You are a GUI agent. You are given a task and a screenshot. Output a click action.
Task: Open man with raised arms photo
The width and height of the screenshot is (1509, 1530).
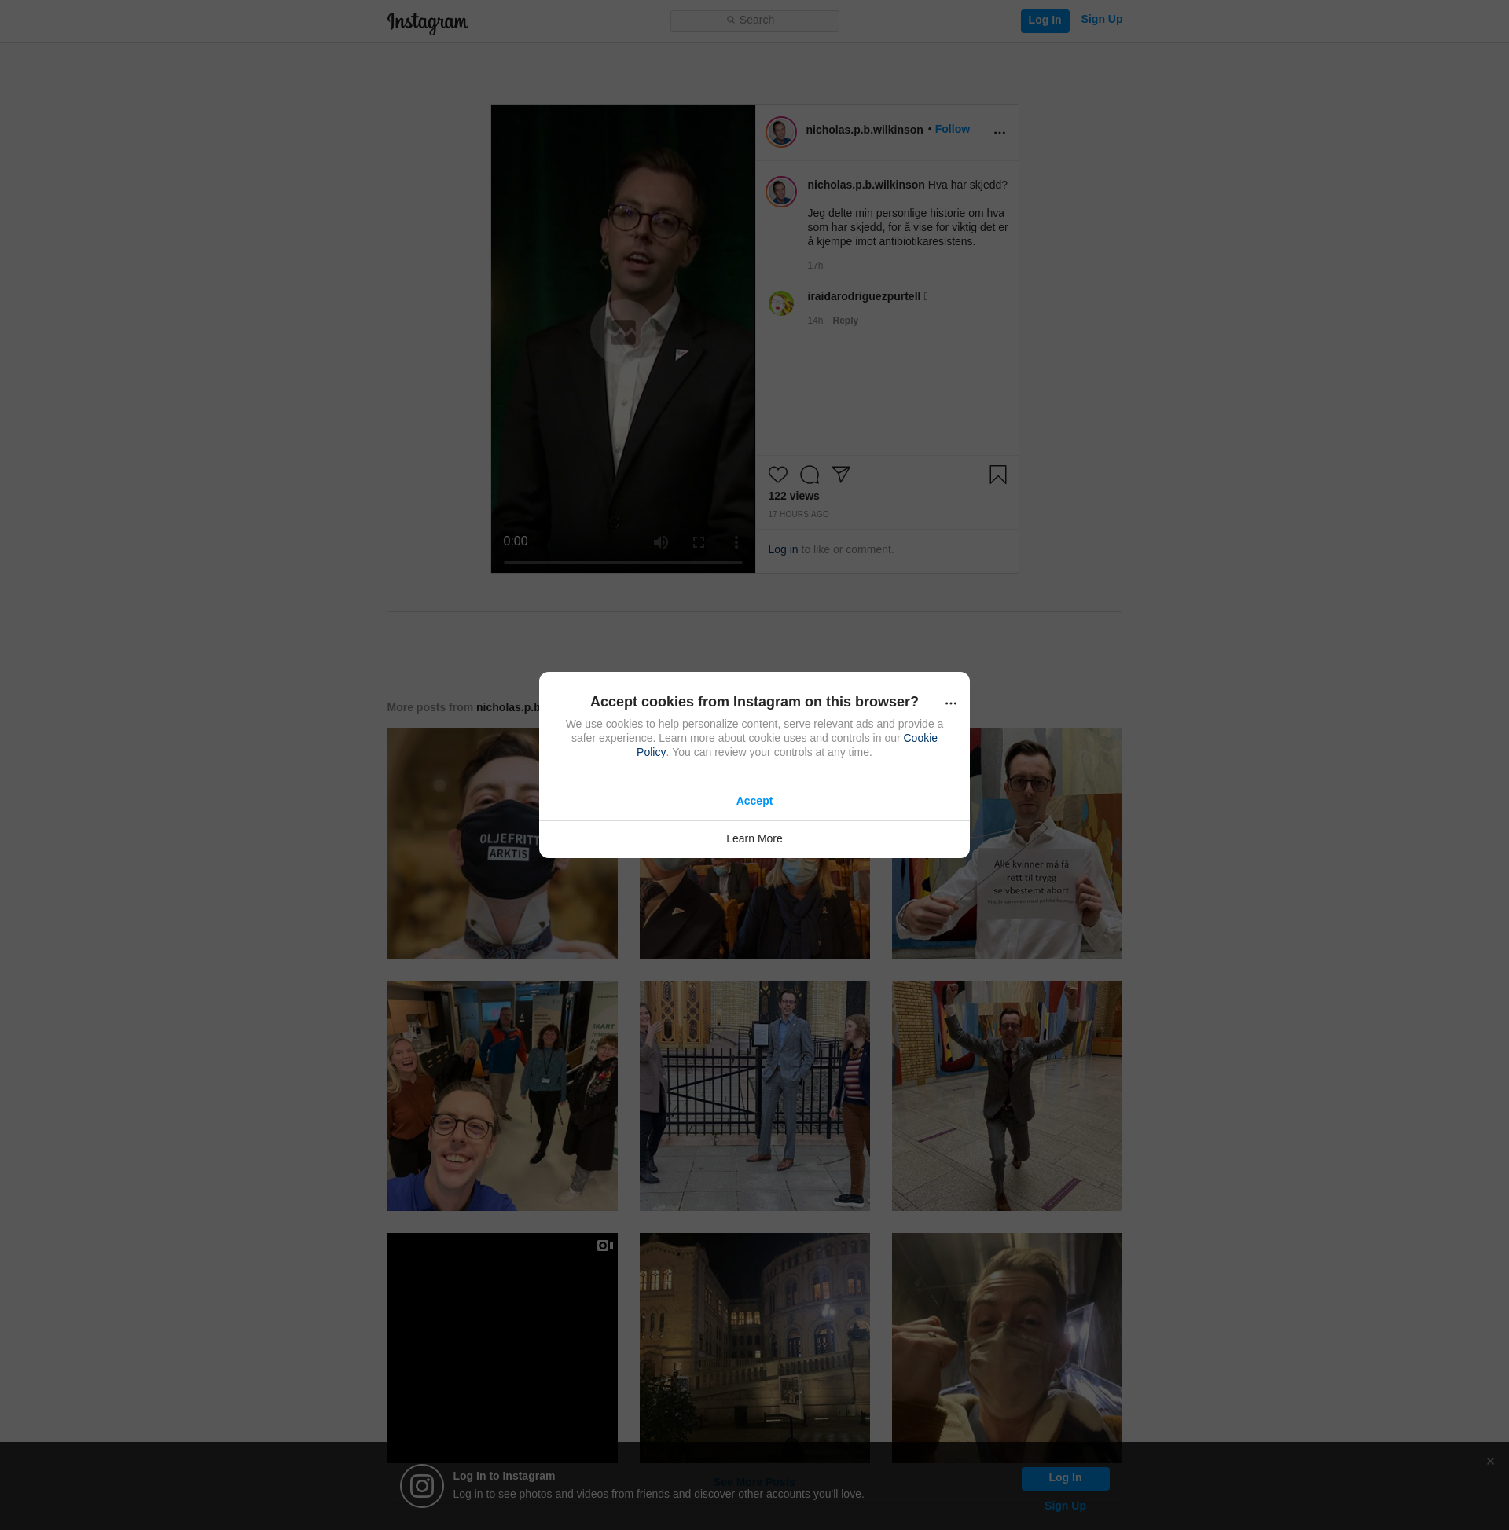click(x=1007, y=1095)
